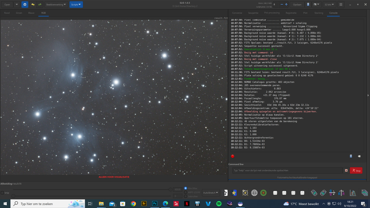The height and width of the screenshot is (208, 370).
Task: Switch to the Stacking tab
Action: pos(319,13)
